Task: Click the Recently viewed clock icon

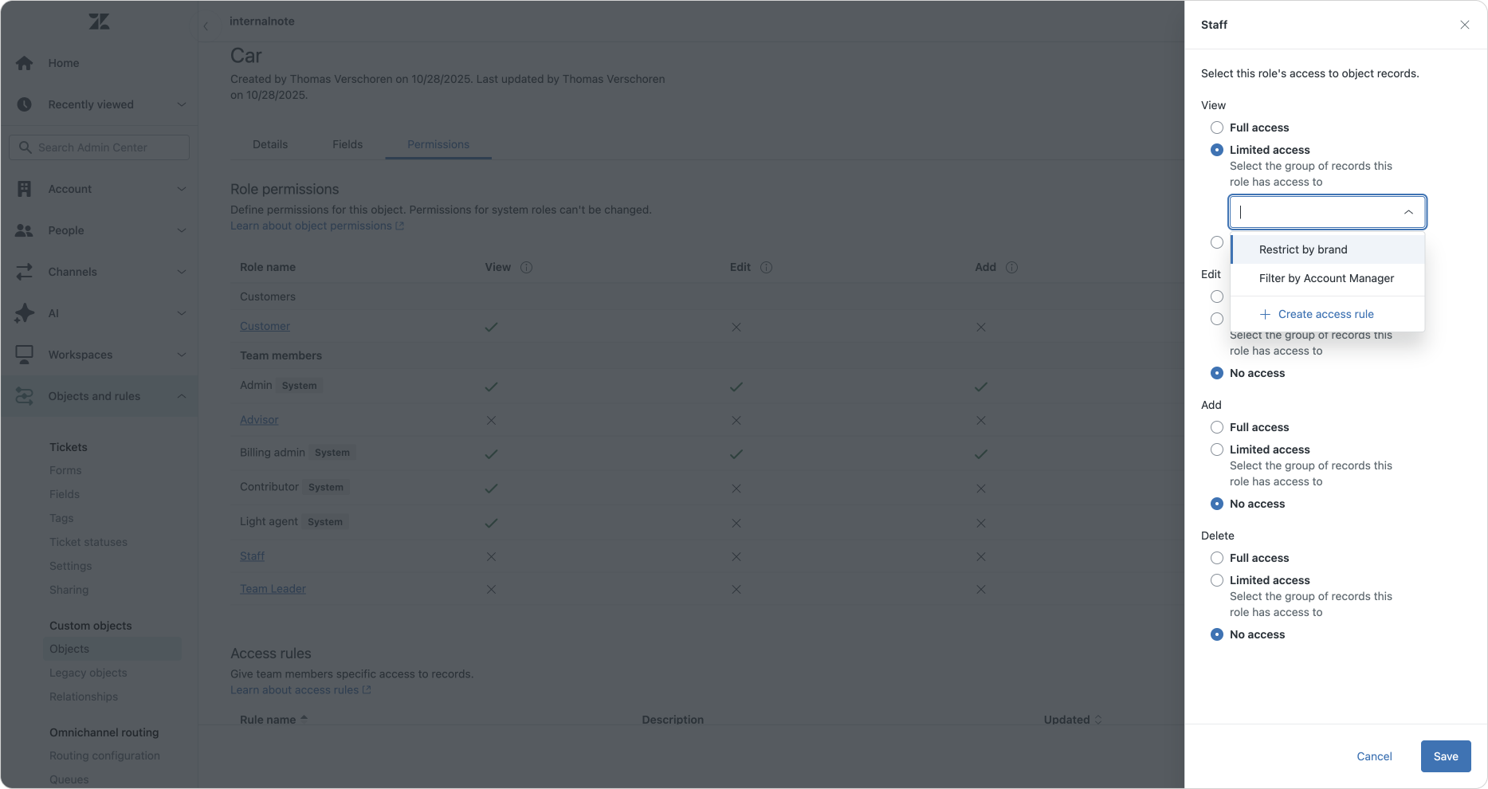Action: click(25, 104)
